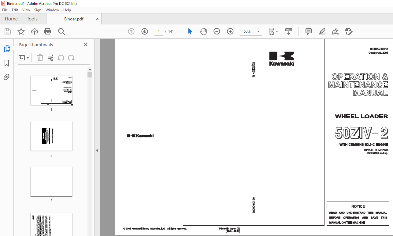
Task: Zoom out with the minus circle icon
Action: 217,31
